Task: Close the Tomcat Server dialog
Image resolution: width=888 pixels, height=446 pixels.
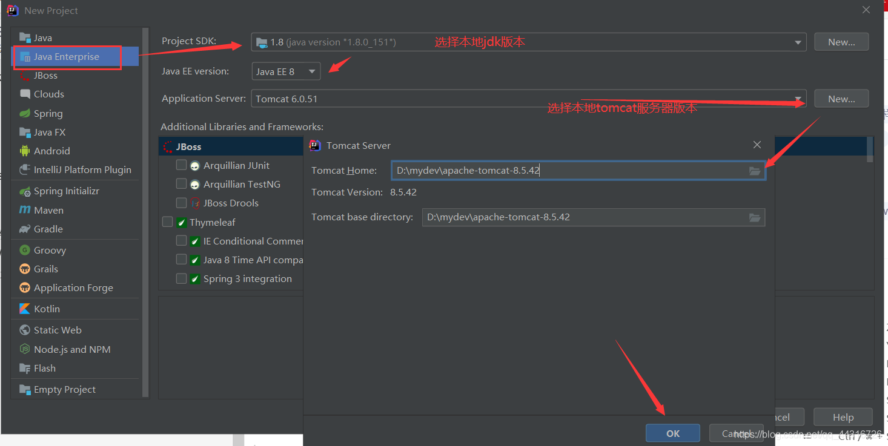Action: pyautogui.click(x=757, y=145)
